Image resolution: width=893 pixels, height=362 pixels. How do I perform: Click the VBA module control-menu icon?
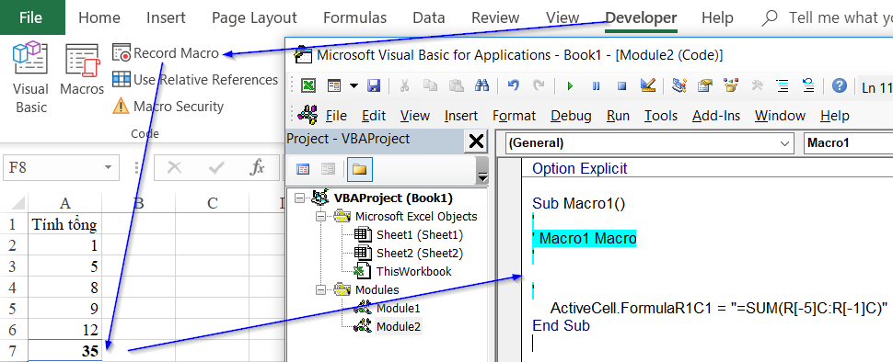pos(308,114)
